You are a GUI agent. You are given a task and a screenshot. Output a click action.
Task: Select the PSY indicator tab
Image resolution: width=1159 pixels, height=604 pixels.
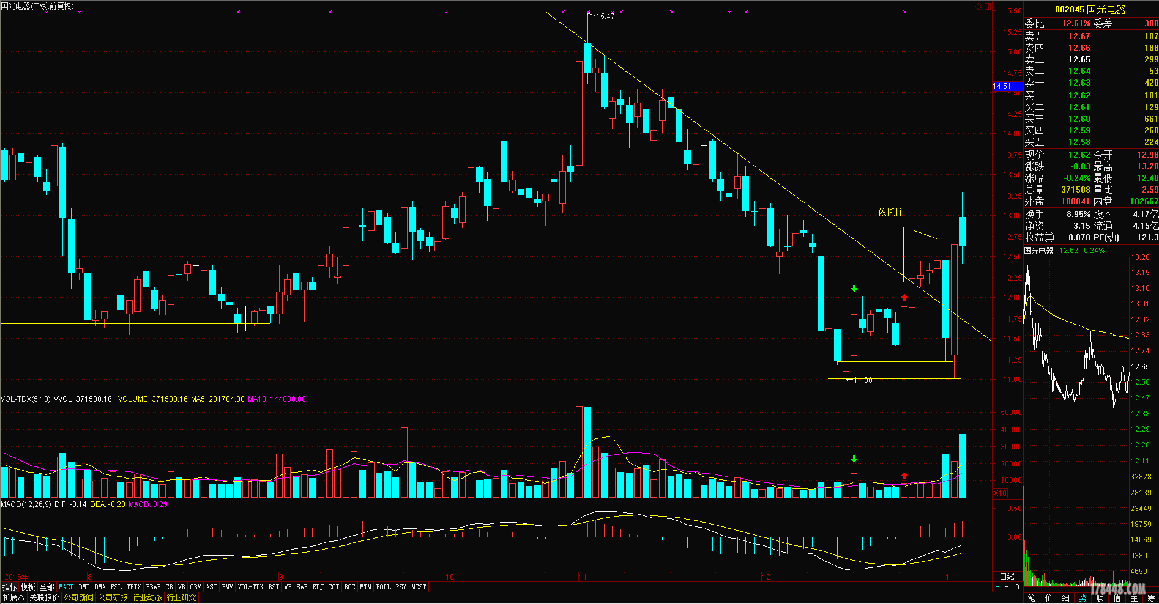tap(401, 587)
